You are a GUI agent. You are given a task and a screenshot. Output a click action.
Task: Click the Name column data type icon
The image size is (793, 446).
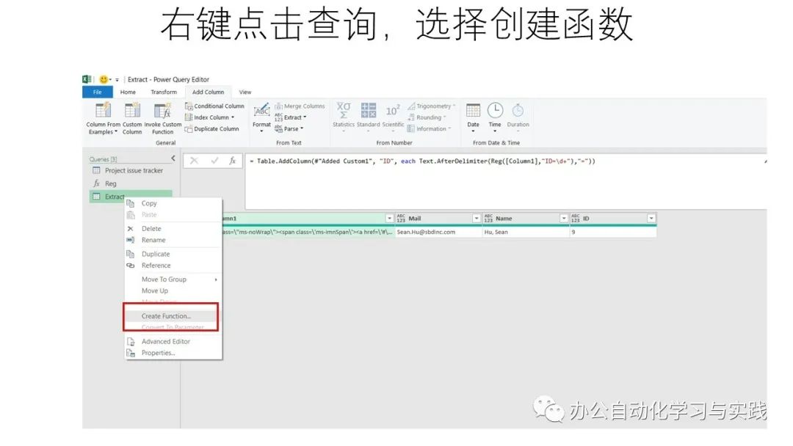pyautogui.click(x=488, y=218)
